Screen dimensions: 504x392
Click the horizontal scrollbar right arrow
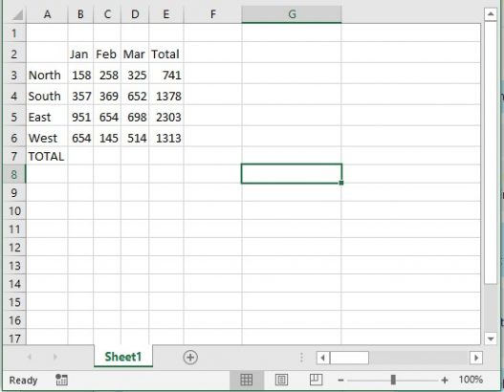coord(476,358)
